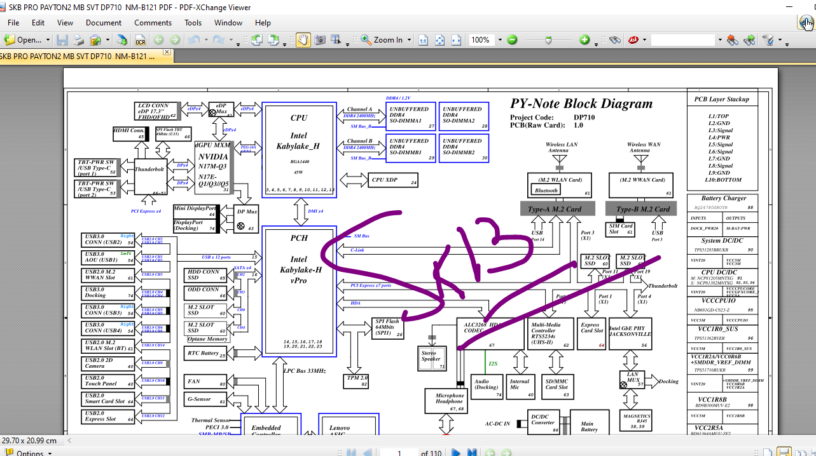Toggle Fit Width view
Image resolution: width=816 pixels, height=456 pixels.
(x=456, y=40)
